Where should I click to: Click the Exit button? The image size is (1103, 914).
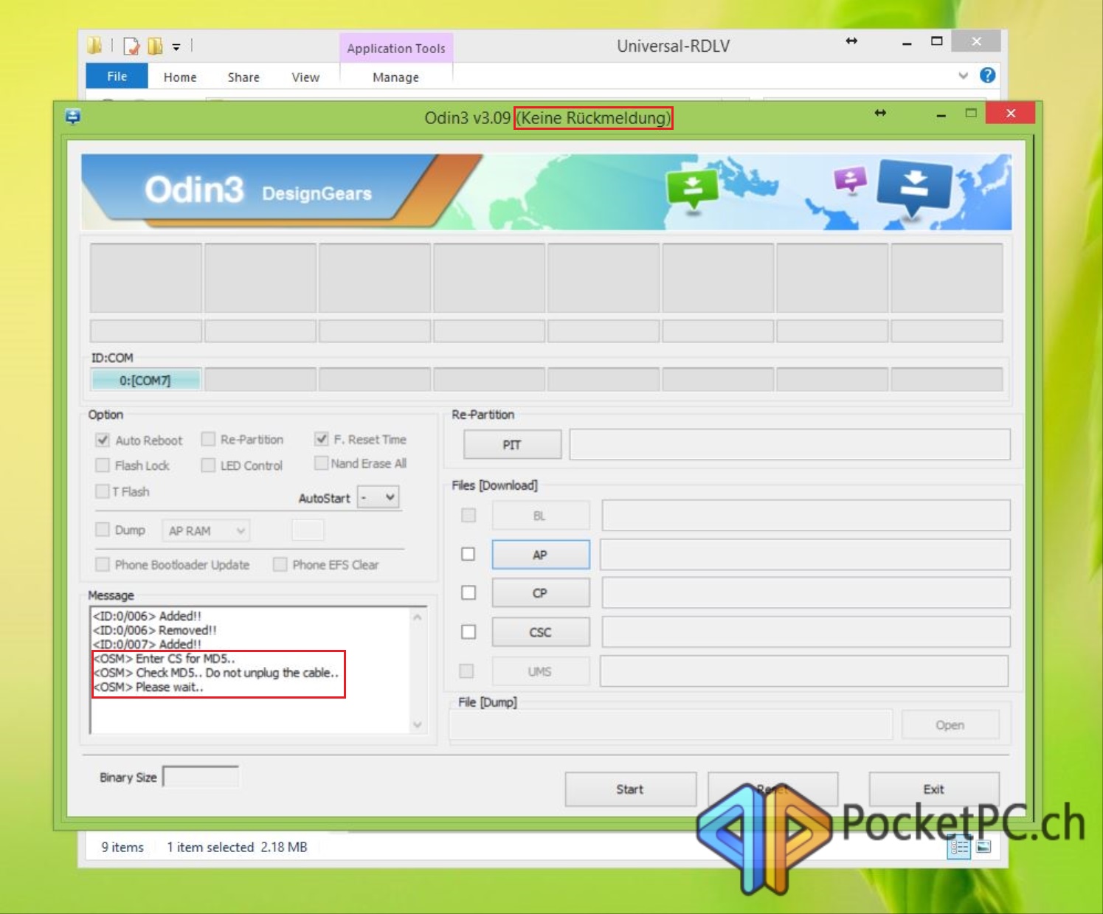pyautogui.click(x=934, y=789)
